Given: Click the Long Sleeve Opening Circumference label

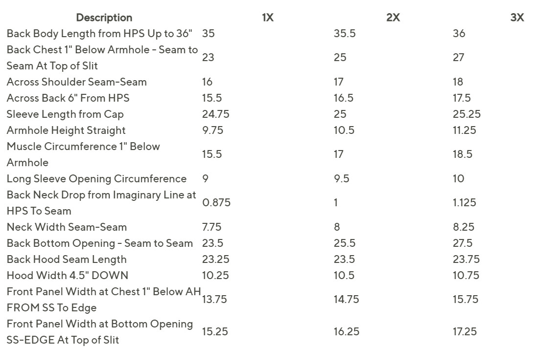Looking at the screenshot, I should [96, 179].
